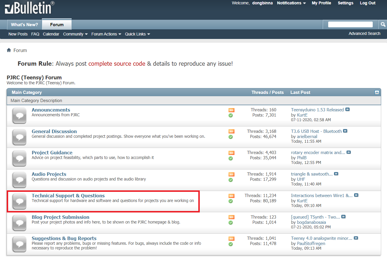Open the Blog Project Submission forum
This screenshot has width=387, height=261.
(x=61, y=217)
